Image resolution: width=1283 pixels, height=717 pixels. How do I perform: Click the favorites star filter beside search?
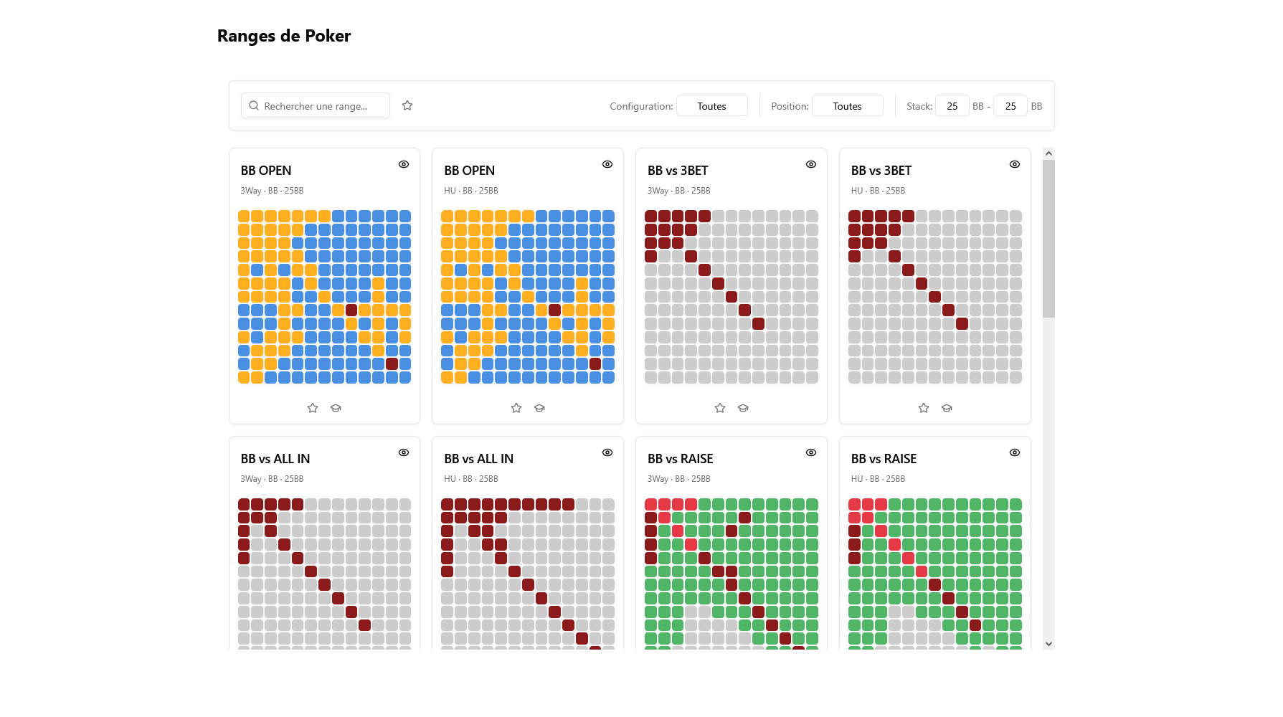point(407,105)
